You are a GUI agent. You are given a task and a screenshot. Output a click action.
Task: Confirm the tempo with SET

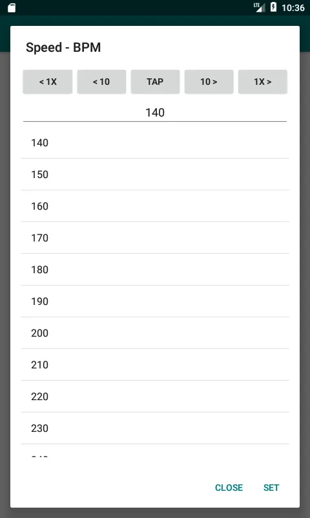click(271, 488)
